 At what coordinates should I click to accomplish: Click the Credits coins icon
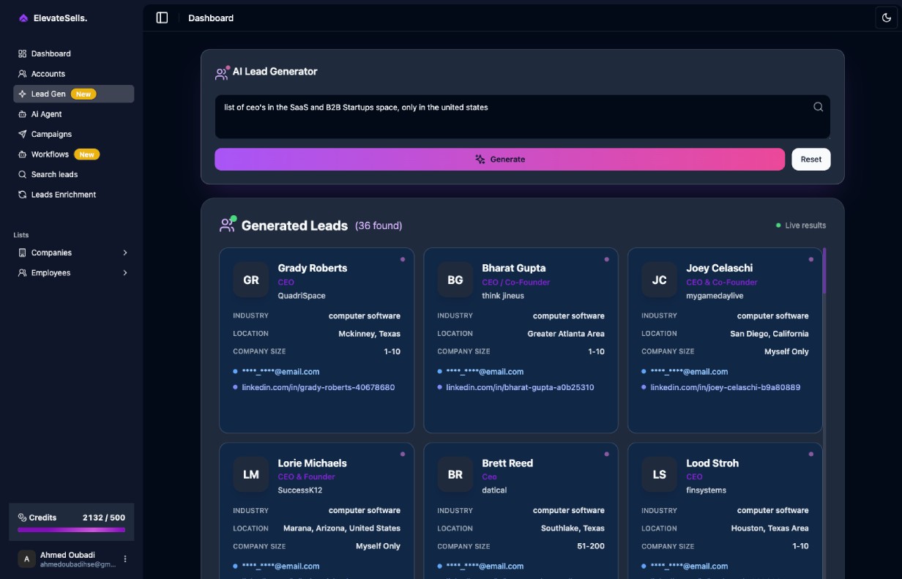pos(22,518)
